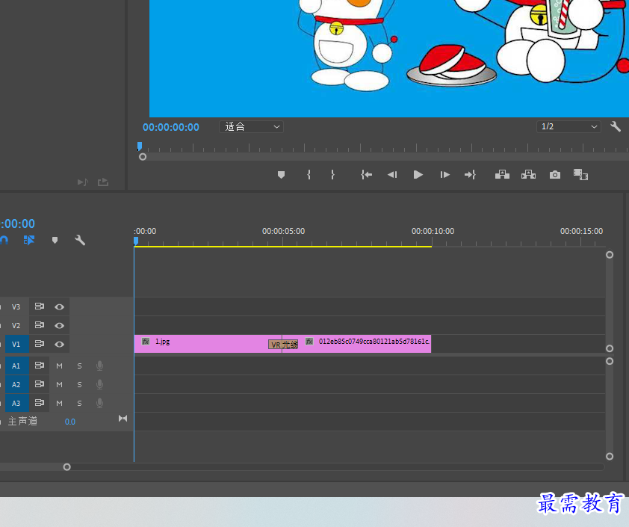Open the comparison view button
The image size is (629, 527).
click(x=580, y=175)
